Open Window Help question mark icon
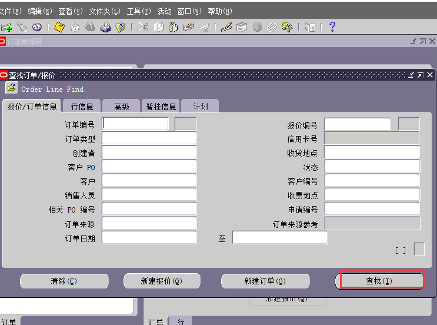Viewport: 437px width, 325px height. [x=332, y=27]
